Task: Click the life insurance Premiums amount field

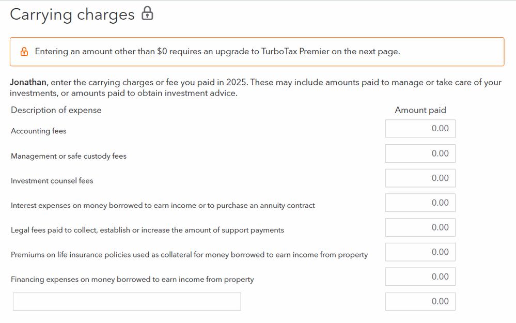Action: point(420,252)
